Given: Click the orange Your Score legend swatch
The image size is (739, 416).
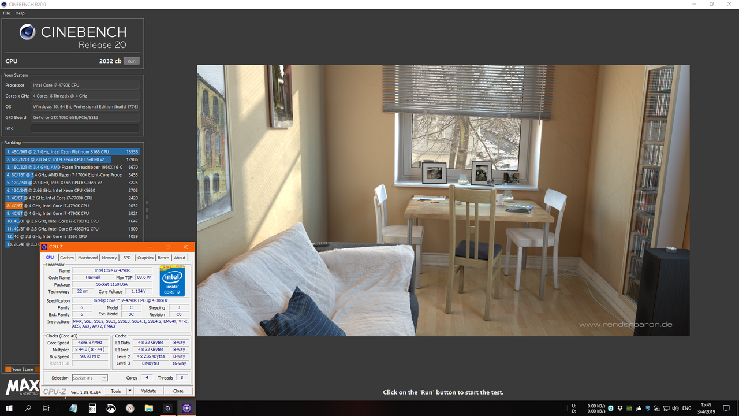Looking at the screenshot, I should pos(8,369).
